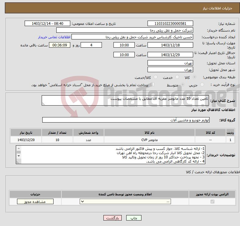Click the جزئیات column header

click(35, 194)
